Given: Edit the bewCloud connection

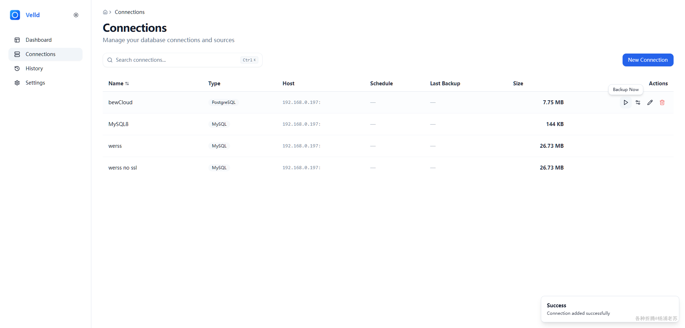Looking at the screenshot, I should click(x=650, y=102).
